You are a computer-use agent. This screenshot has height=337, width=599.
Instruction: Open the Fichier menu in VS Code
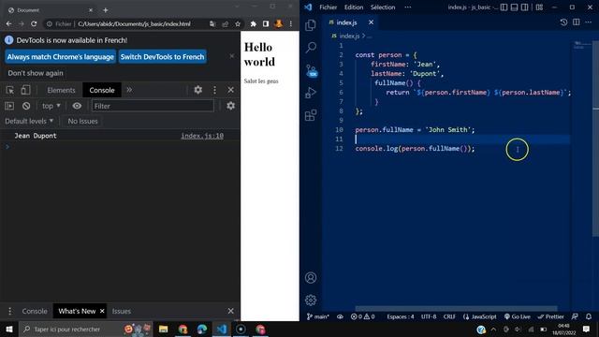329,7
